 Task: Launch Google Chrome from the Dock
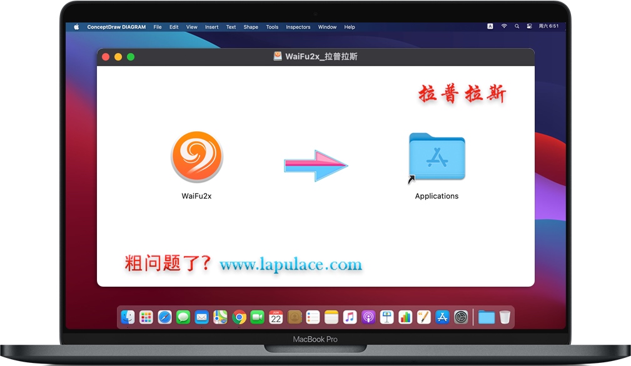pos(239,317)
